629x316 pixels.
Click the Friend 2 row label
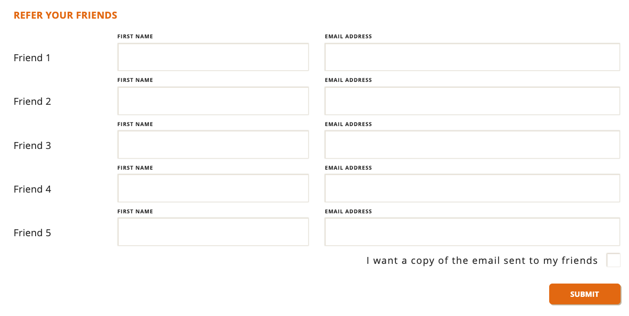32,102
